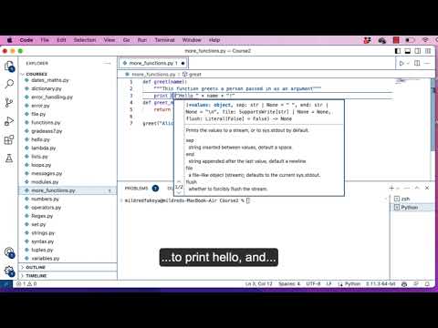Click in the terminal prompt line
Screen dimensions: 438x328
[187, 200]
